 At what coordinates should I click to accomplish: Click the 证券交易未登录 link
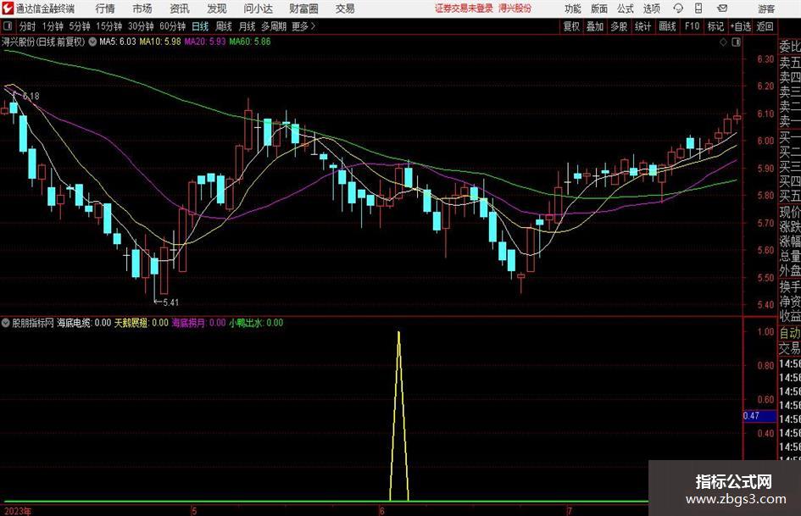point(464,8)
